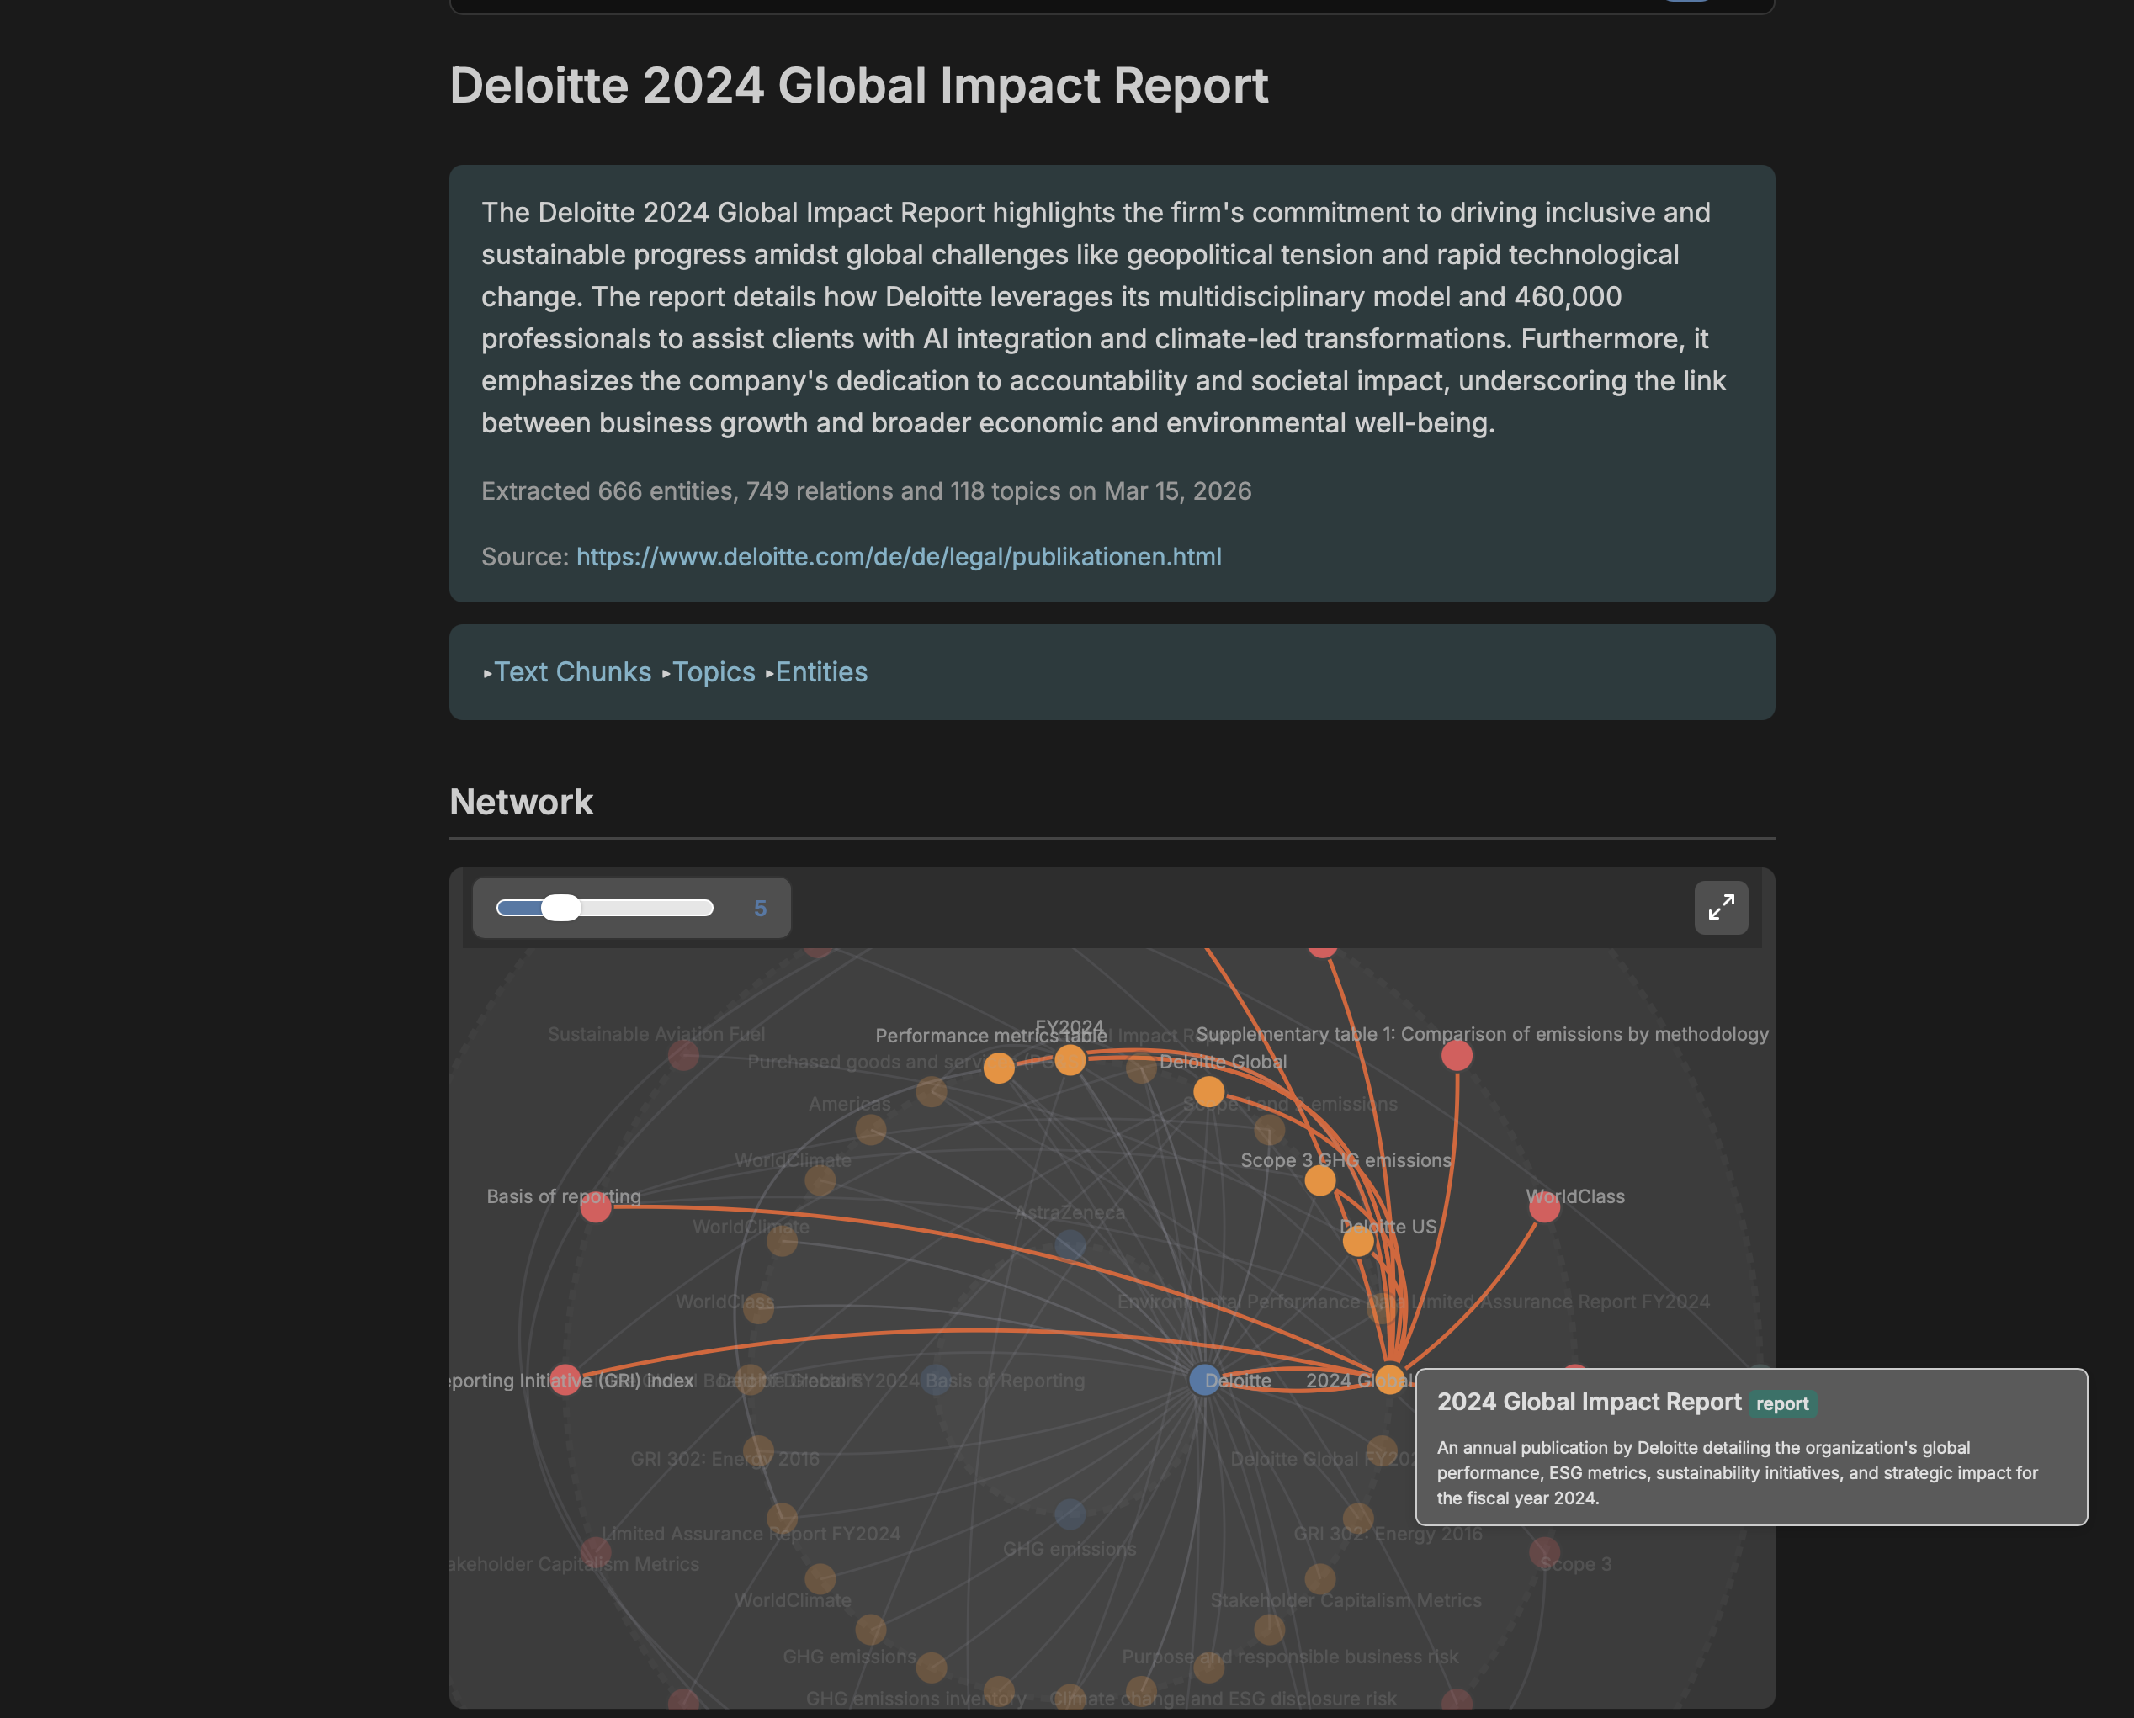
Task: Click the Deloitte US orange node
Action: 1358,1242
